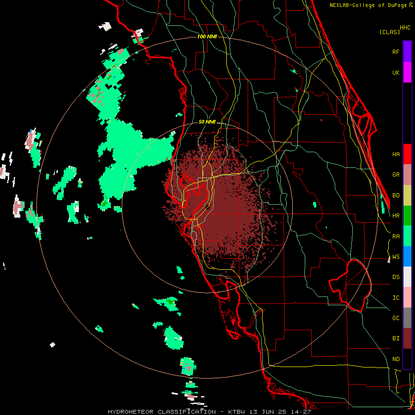Select the light pink IC legend swatch
The width and height of the screenshot is (415, 415).
(407, 297)
